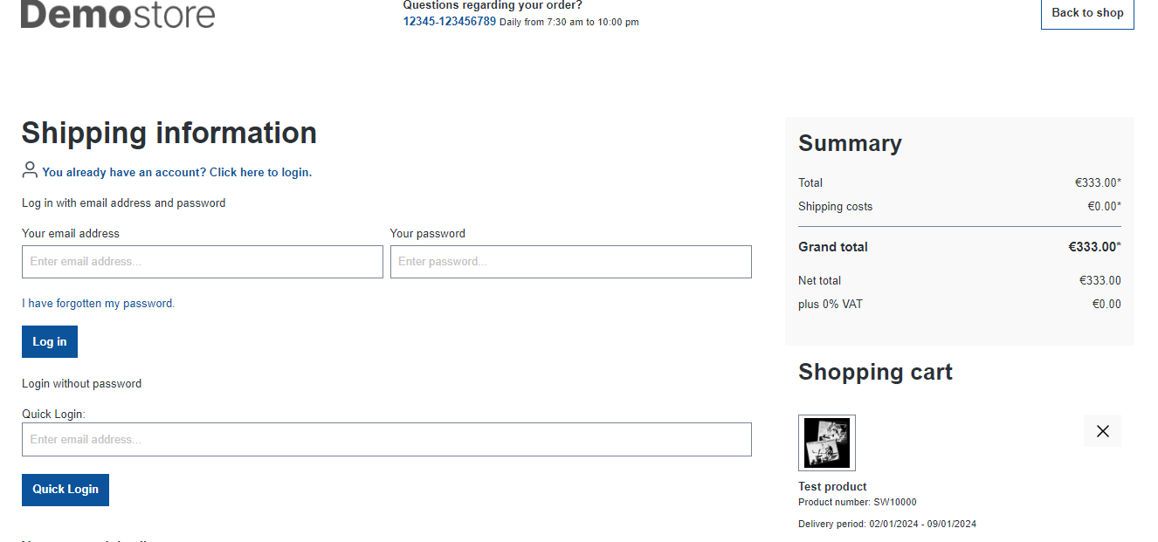Click the Demostore logo
1158x542 pixels.
(x=118, y=14)
